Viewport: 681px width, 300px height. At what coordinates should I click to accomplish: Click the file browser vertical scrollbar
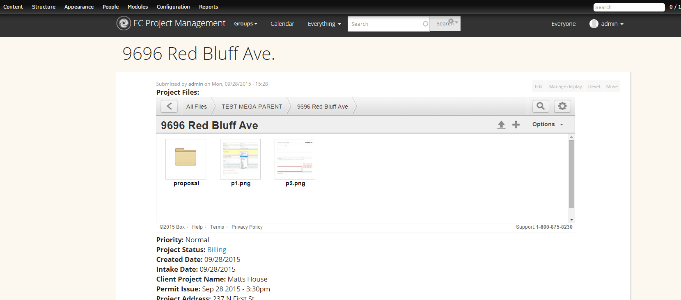tap(571, 174)
